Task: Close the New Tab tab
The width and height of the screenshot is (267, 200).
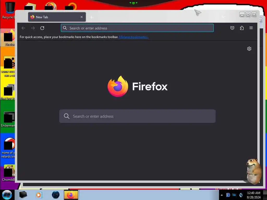Action: pyautogui.click(x=82, y=17)
